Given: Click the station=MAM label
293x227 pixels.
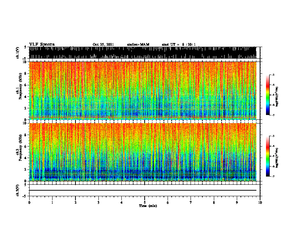Looking at the screenshot, I should [138, 45].
